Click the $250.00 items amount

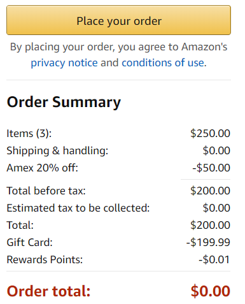point(210,133)
